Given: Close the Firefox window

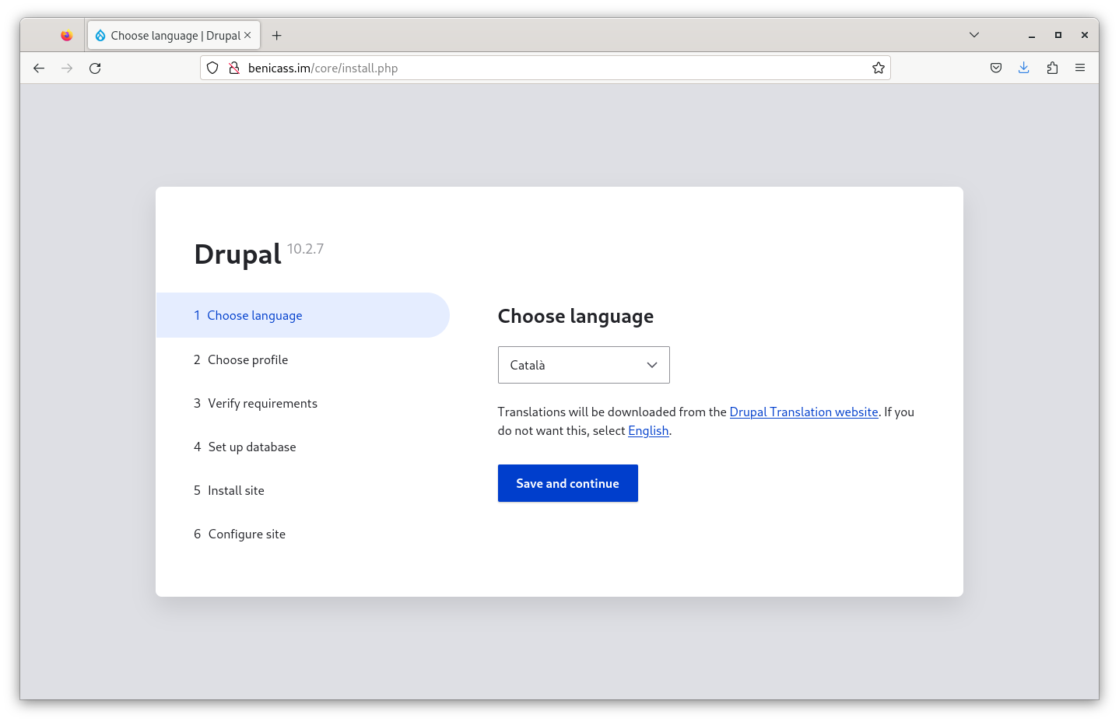Looking at the screenshot, I should pyautogui.click(x=1085, y=35).
